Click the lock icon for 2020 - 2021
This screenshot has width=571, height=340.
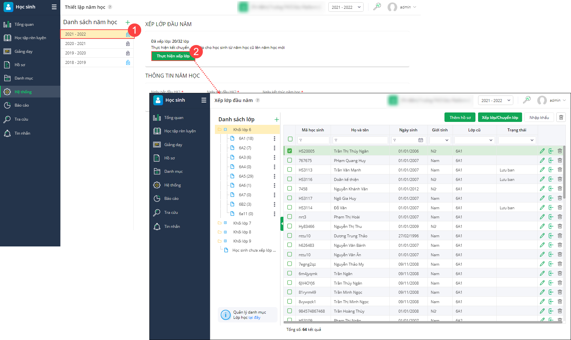128,44
